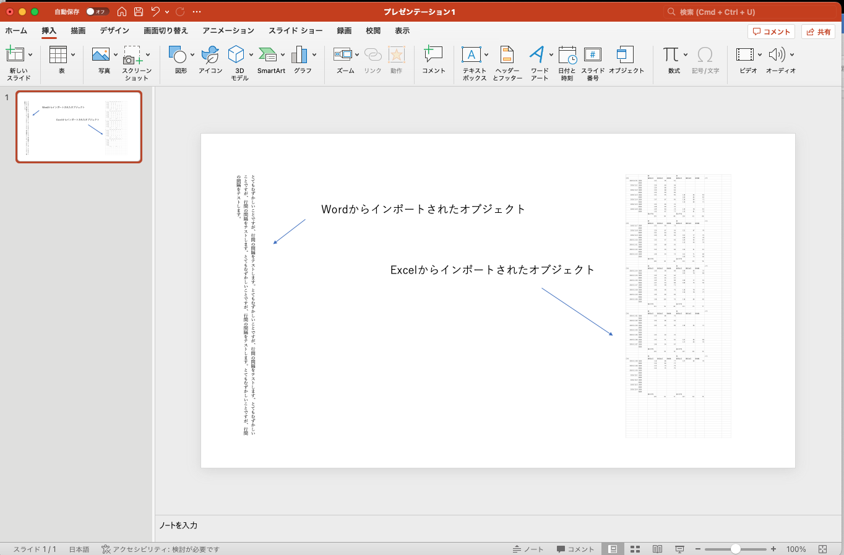844x555 pixels.
Task: Insert 日付と時刻
Action: point(567,55)
